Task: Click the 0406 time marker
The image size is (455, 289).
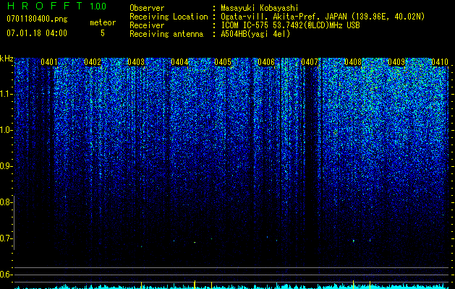Action: click(x=266, y=62)
